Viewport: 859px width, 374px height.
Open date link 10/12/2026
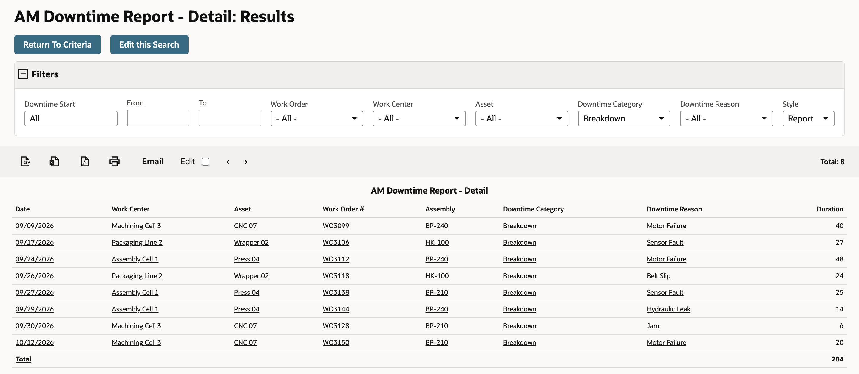coord(34,342)
